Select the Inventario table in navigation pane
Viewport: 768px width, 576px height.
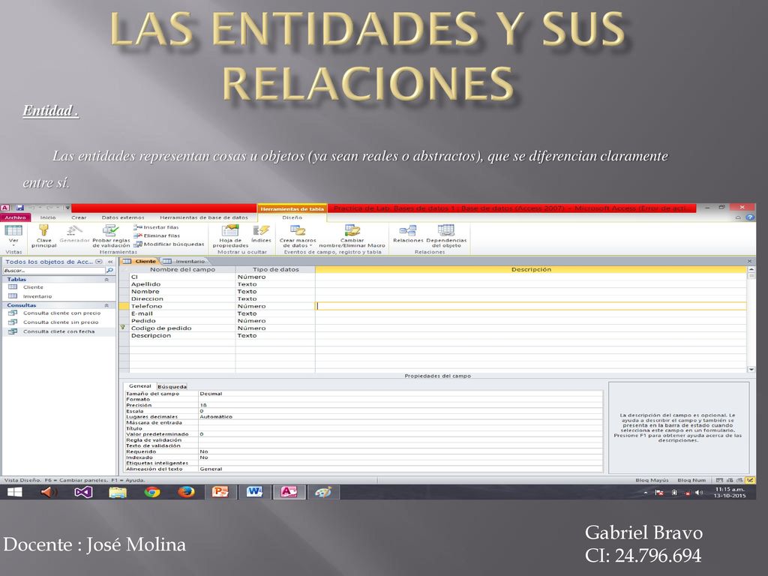pos(37,296)
